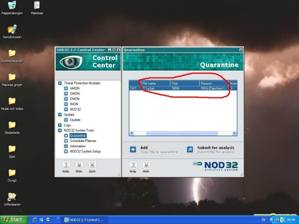The width and height of the screenshot is (299, 224).
Task: Collapse the Update section
Action: [x=60, y=115]
